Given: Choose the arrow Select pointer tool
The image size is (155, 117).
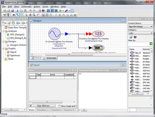Looking at the screenshot, I should tap(26, 15).
